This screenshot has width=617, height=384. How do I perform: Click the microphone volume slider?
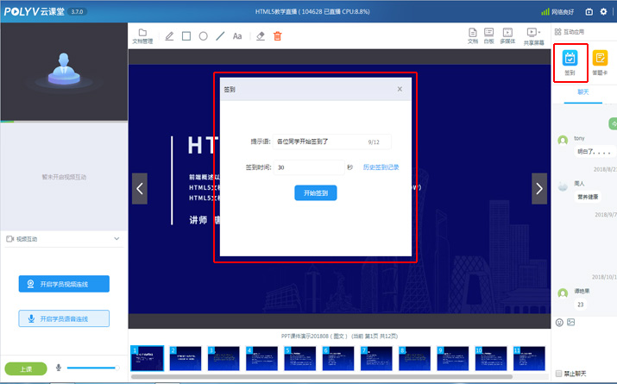tap(91, 368)
